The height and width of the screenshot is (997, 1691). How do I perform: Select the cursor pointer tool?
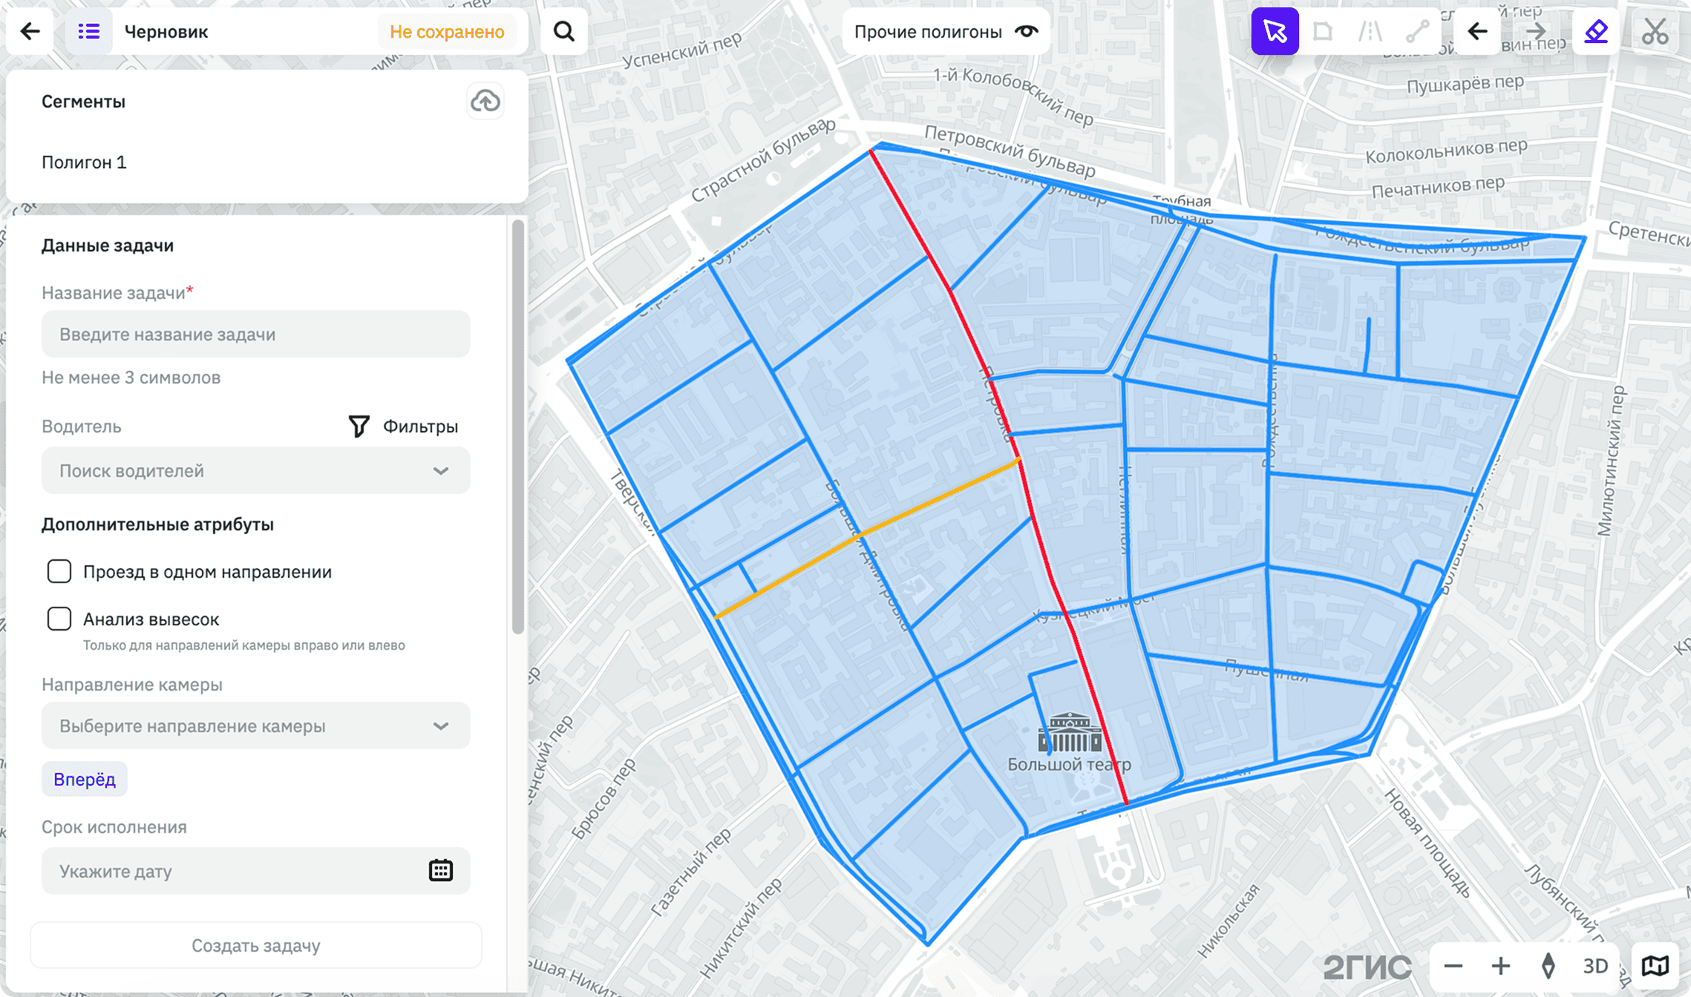coord(1275,31)
